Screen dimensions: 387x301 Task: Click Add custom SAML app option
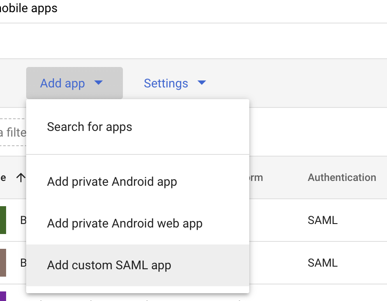[138, 265]
